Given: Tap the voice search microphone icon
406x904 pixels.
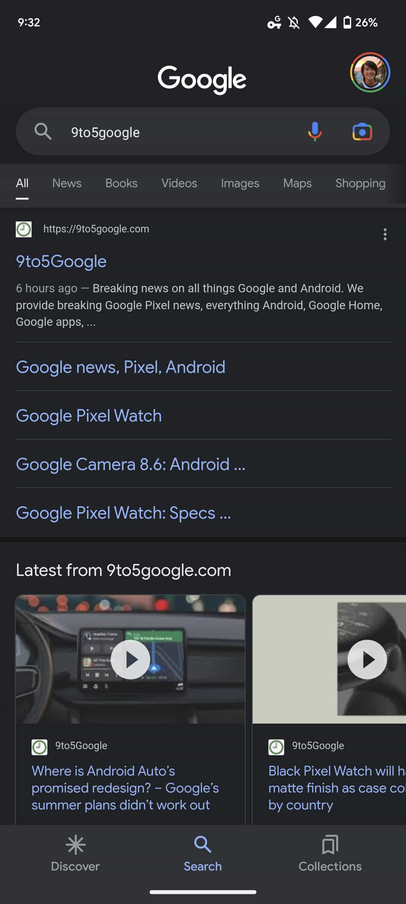Looking at the screenshot, I should (x=315, y=132).
